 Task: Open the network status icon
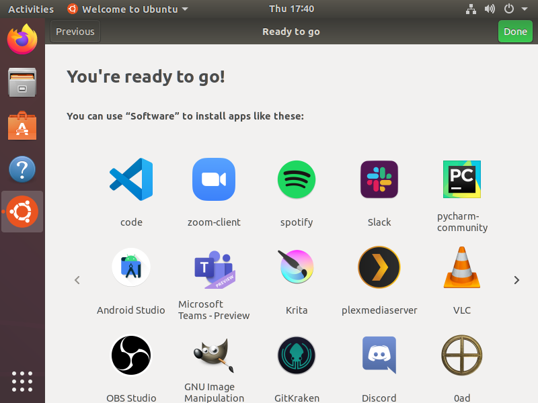[x=471, y=9]
